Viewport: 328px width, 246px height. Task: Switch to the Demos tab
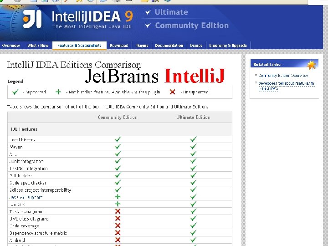(196, 46)
